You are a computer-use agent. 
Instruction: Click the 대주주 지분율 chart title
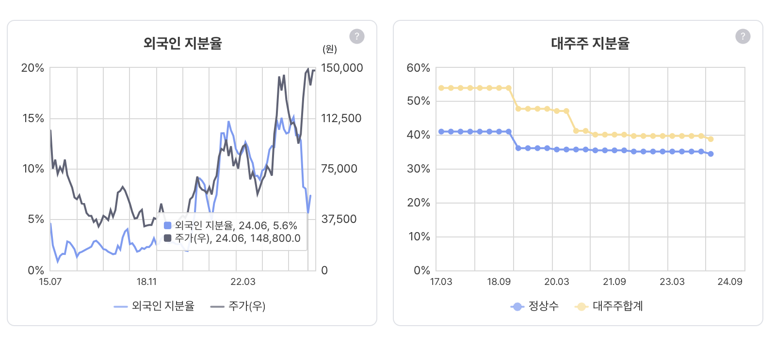click(590, 43)
